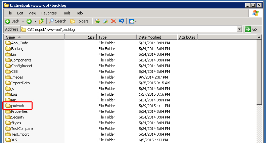
Task: Select the CSS folder icon
Action: (x=8, y=71)
